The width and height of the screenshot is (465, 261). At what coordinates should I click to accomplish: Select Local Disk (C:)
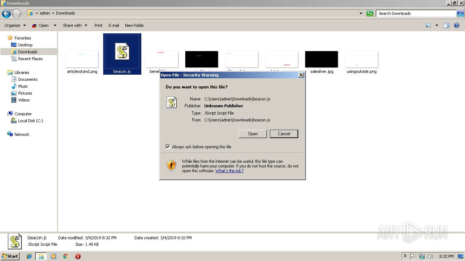(x=31, y=121)
